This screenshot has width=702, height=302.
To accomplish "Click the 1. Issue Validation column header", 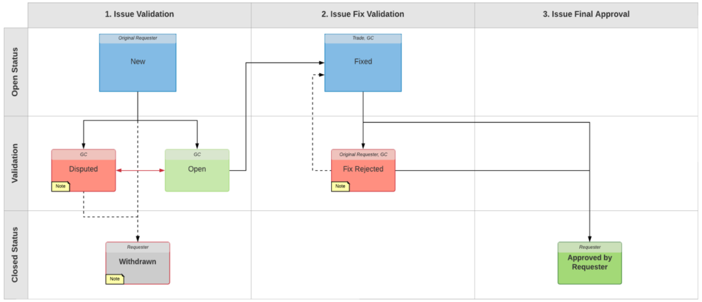I will point(139,14).
